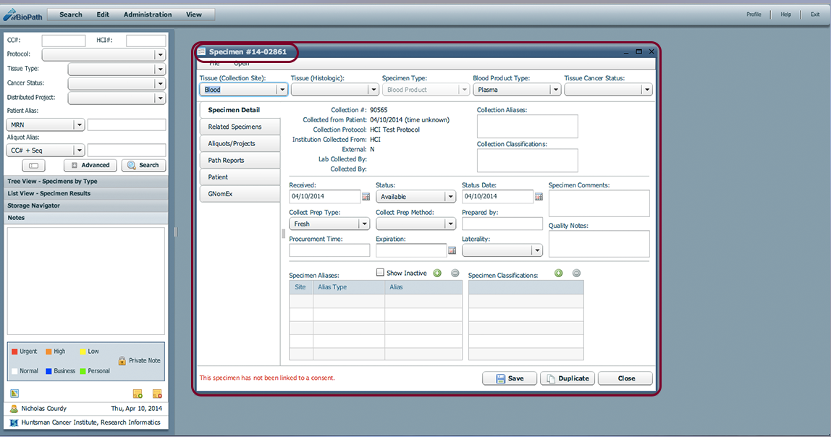Open the Tissue Cancer Status dropdown
The width and height of the screenshot is (831, 437).
[x=647, y=90]
